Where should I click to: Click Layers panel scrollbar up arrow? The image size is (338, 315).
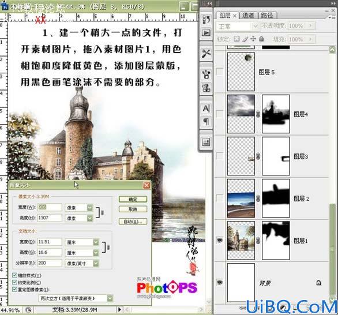332,50
